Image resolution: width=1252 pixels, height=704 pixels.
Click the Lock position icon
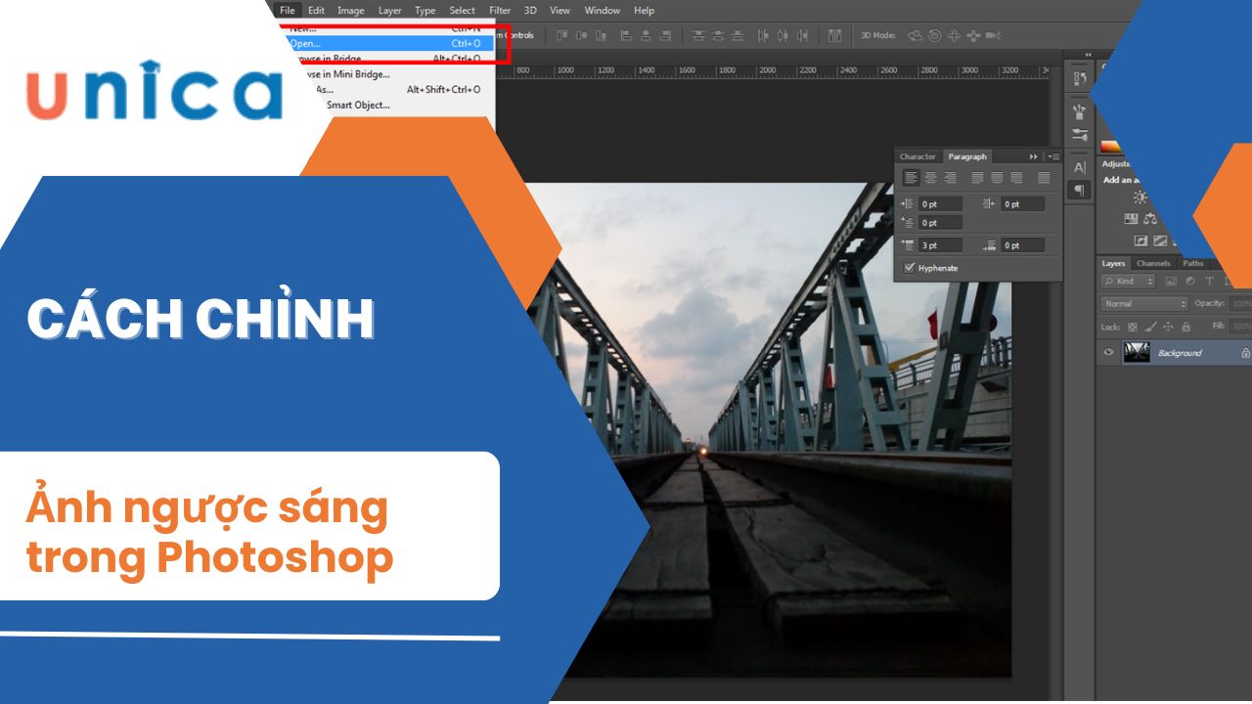[1169, 327]
